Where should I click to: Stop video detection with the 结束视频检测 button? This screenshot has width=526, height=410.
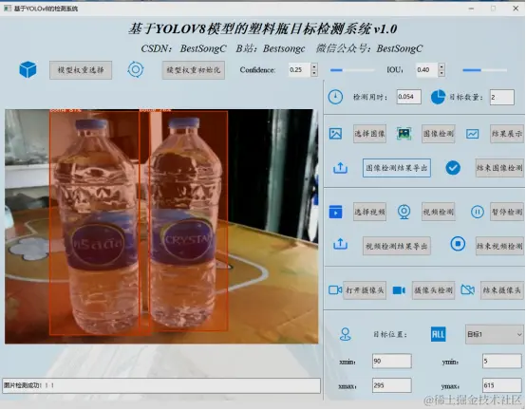[x=499, y=246]
